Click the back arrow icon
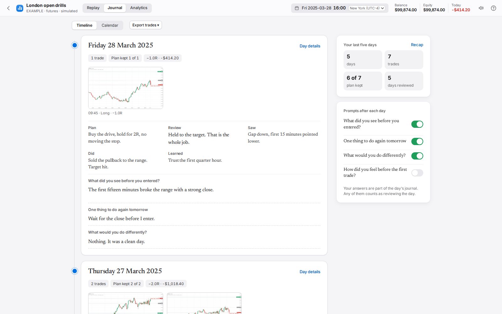The image size is (502, 314). click(x=8, y=8)
